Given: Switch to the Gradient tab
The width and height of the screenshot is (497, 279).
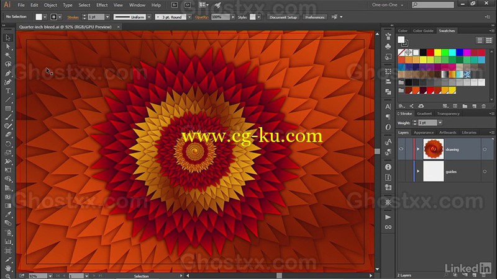Looking at the screenshot, I should (424, 113).
